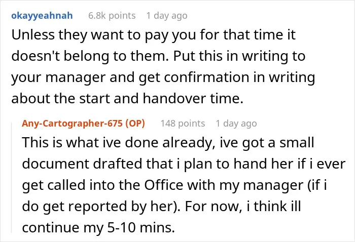Image resolution: width=355 pixels, height=242 pixels.
Task: Click the 6.8k points score
Action: [x=112, y=16]
